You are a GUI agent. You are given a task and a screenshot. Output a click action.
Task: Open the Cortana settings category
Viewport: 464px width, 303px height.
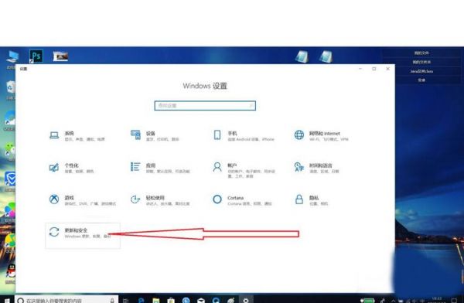(x=242, y=200)
